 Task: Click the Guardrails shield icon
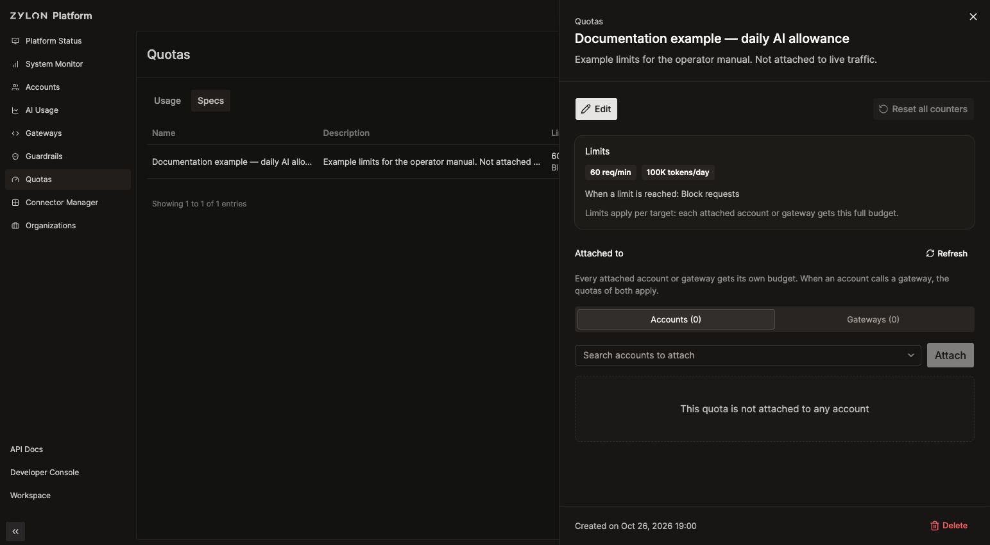pyautogui.click(x=15, y=156)
